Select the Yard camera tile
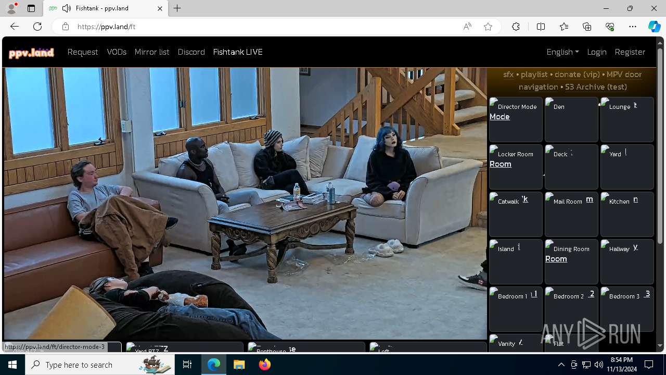Screen dimensions: 666x375 (627, 167)
